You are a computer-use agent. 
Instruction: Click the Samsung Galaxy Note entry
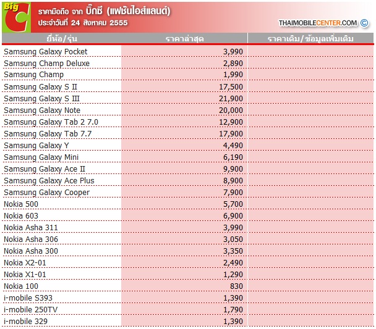[42, 110]
